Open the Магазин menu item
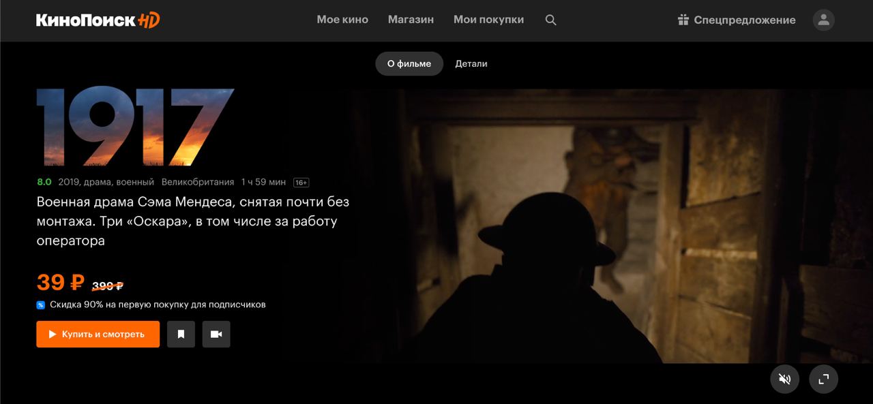The height and width of the screenshot is (404, 873). (411, 20)
